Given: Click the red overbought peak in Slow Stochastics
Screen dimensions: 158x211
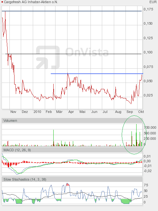Looking at the screenshot, I should click(x=68, y=184).
